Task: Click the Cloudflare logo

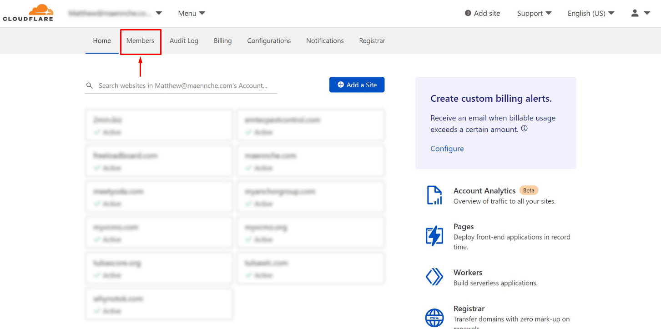Action: (28, 12)
